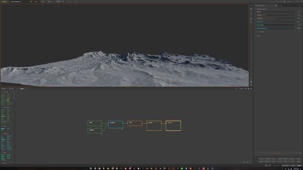Click the toolbox vertical scrollbar
This screenshot has height=170, width=303.
click(x=14, y=95)
